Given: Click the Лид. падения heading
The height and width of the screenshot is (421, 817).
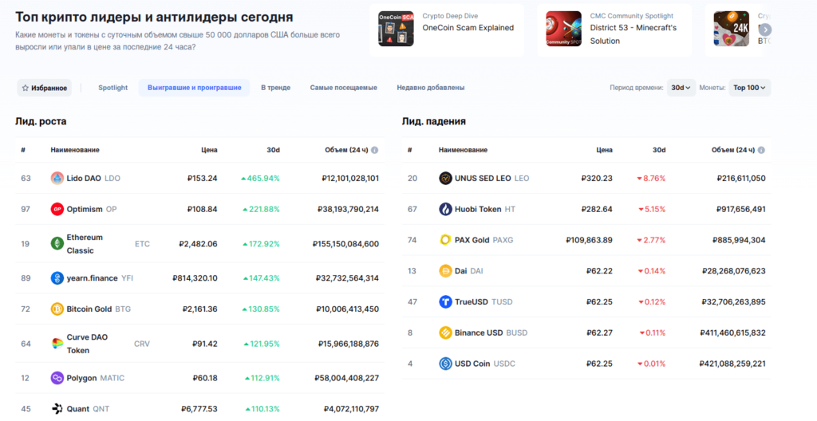Looking at the screenshot, I should [x=433, y=121].
